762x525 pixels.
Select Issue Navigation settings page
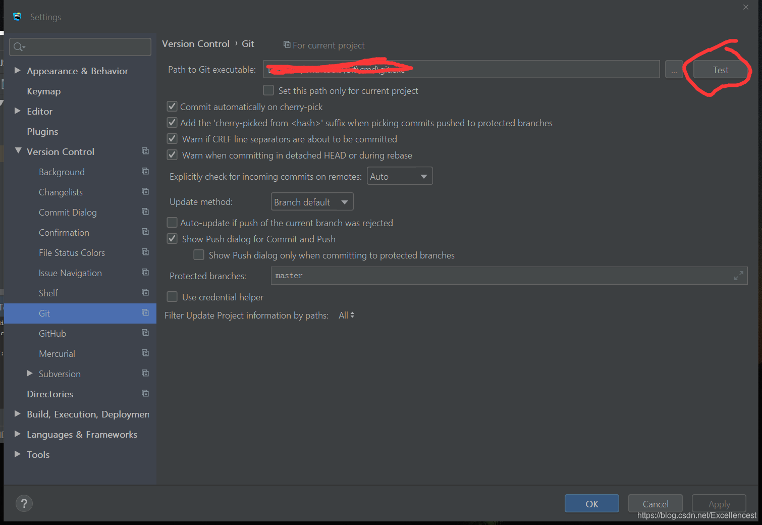tap(70, 273)
